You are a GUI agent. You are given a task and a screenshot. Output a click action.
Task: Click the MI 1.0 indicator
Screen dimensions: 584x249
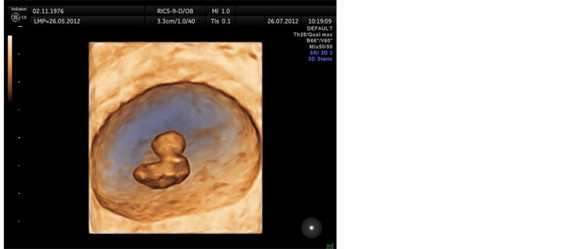tap(221, 11)
